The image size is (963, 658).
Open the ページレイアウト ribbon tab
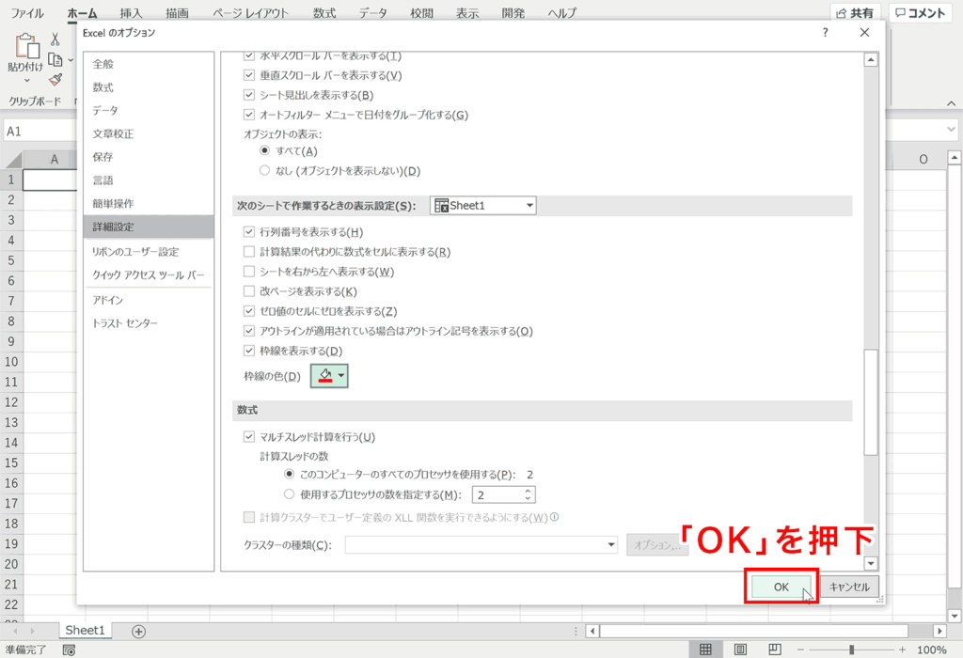tap(250, 13)
